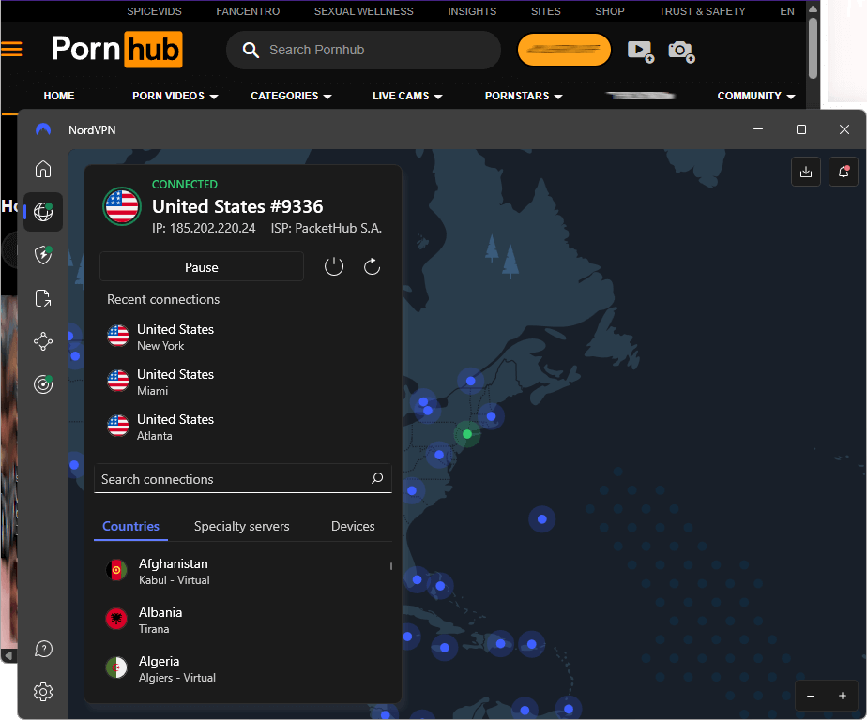Click the download update icon
This screenshot has width=867, height=720.
tap(806, 172)
